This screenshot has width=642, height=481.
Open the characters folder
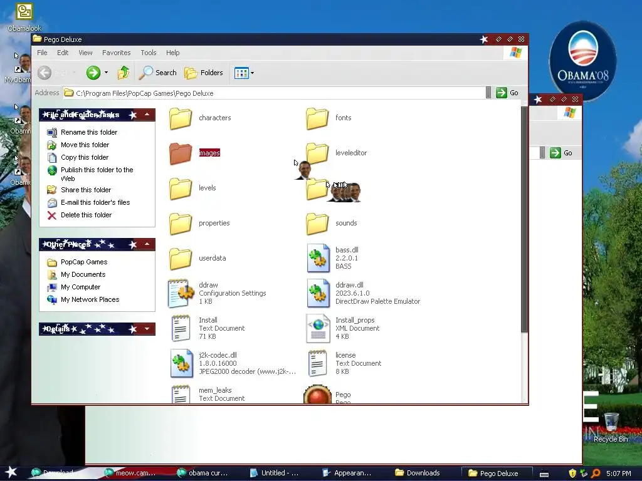200,118
